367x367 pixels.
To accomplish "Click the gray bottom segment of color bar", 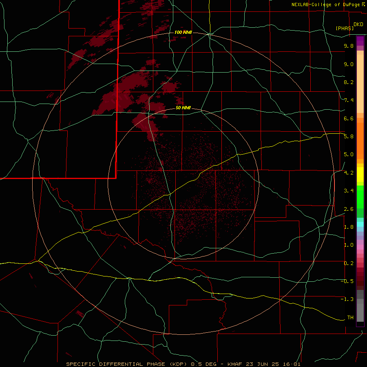I will click(360, 313).
